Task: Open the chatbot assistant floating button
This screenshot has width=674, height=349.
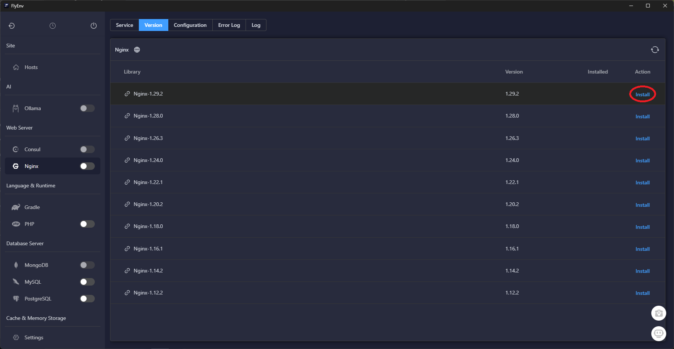Action: tap(658, 333)
